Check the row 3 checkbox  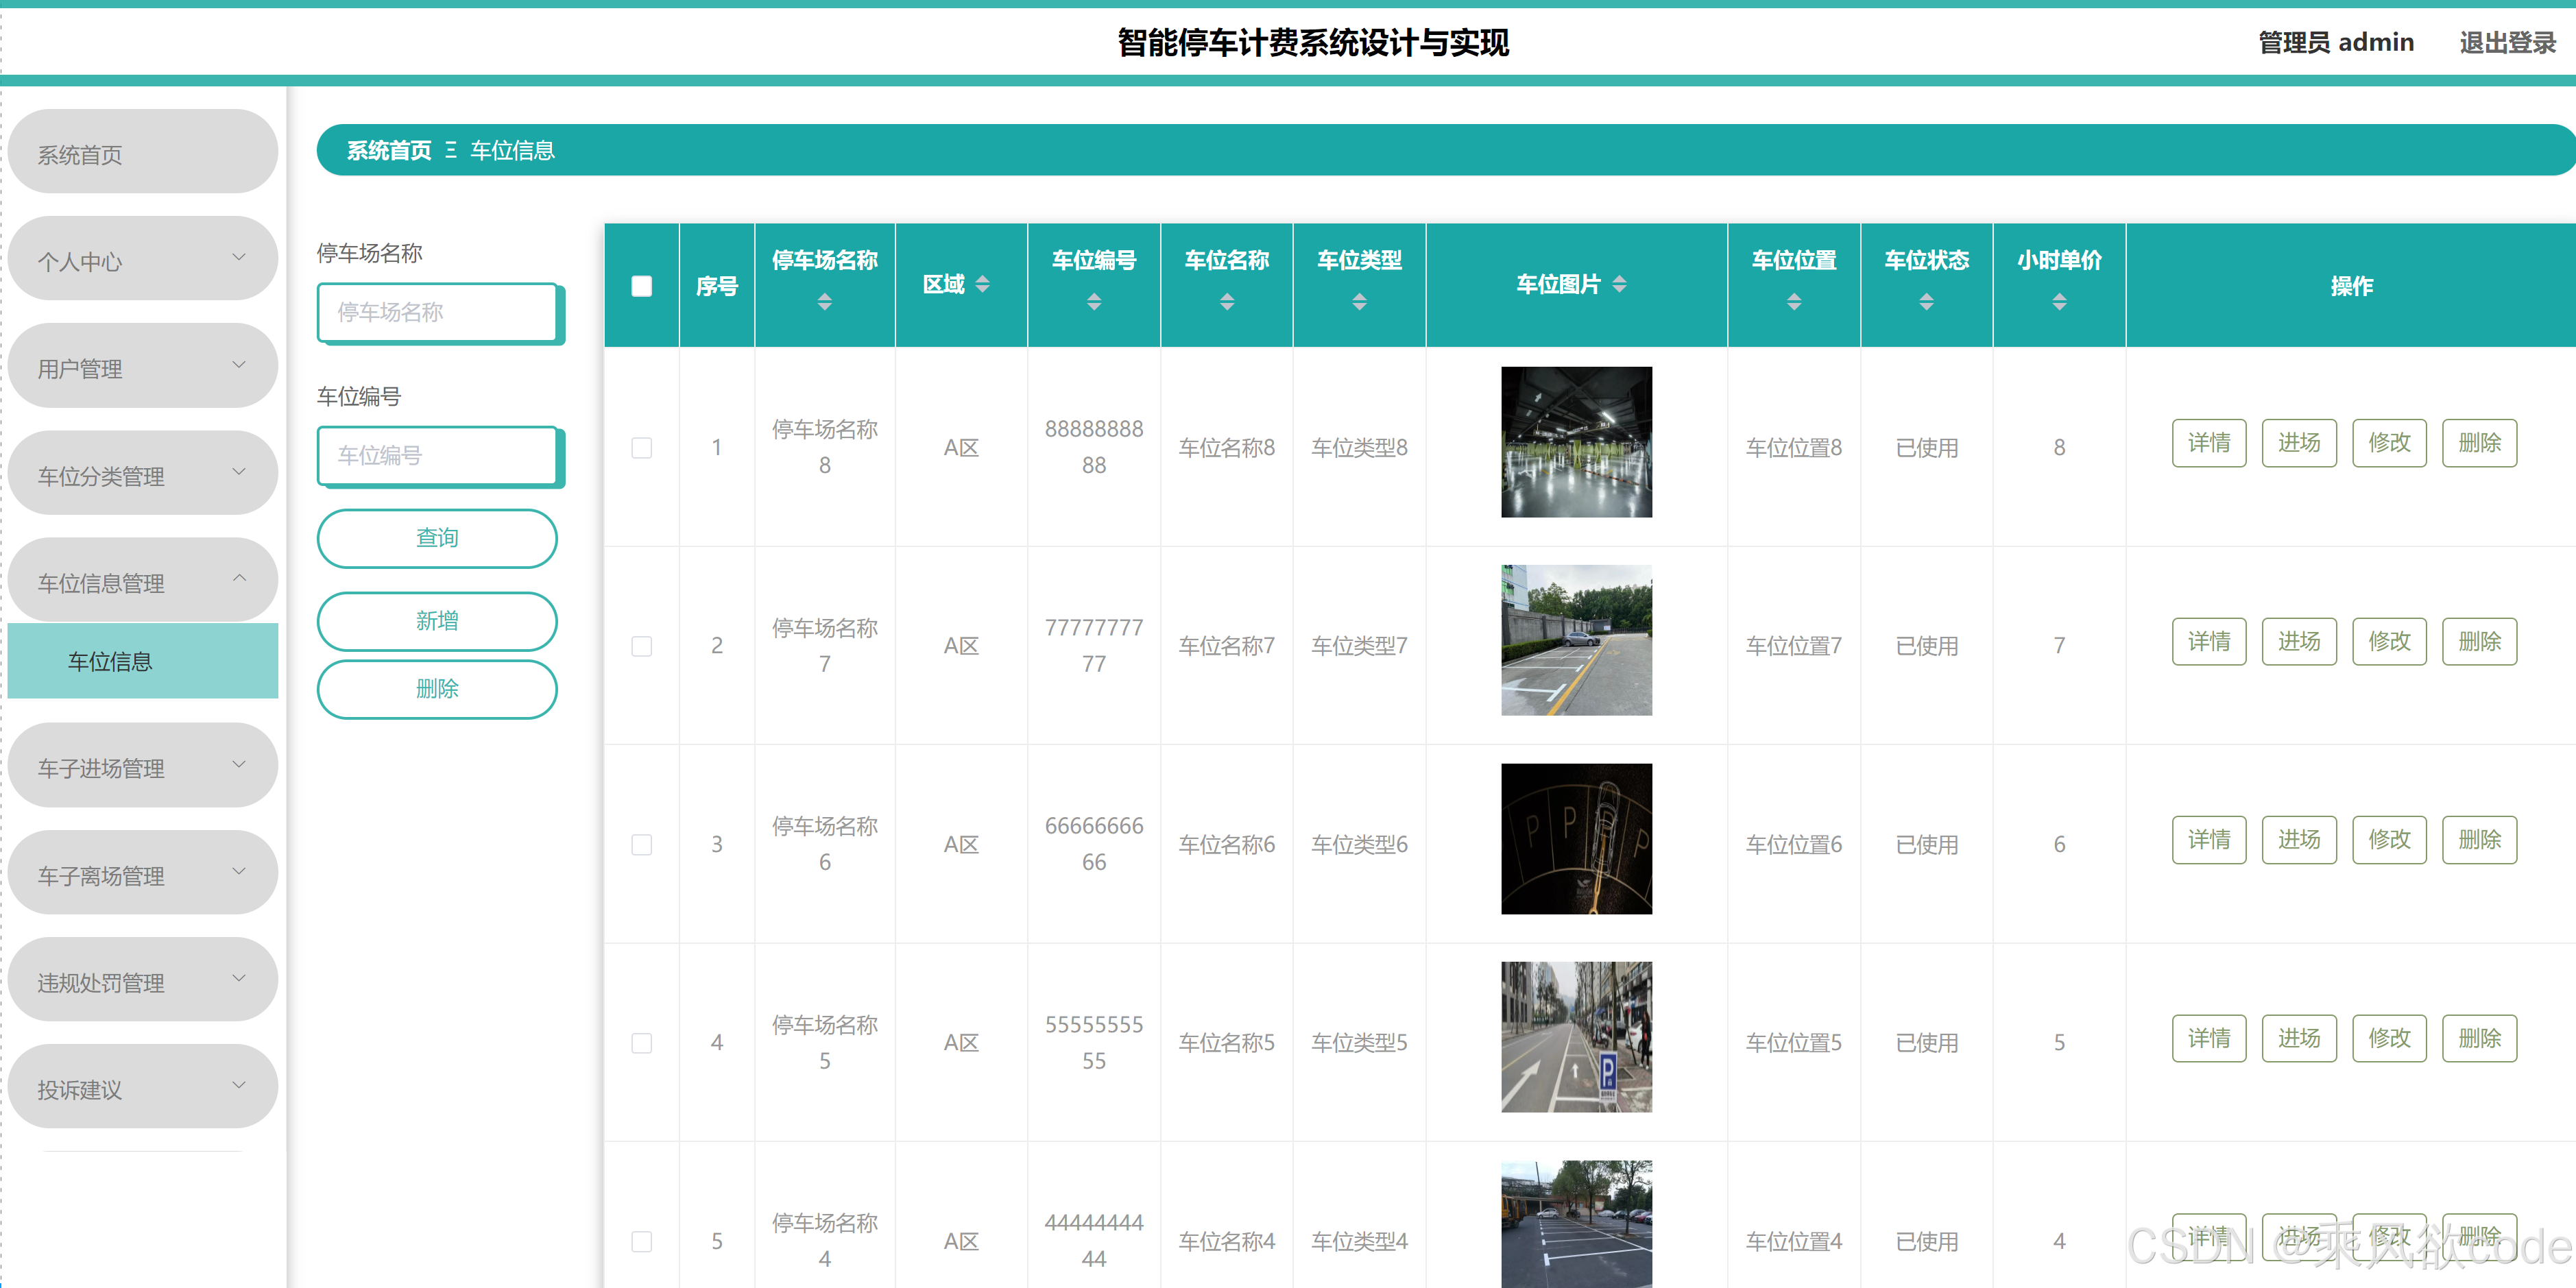pyautogui.click(x=641, y=844)
